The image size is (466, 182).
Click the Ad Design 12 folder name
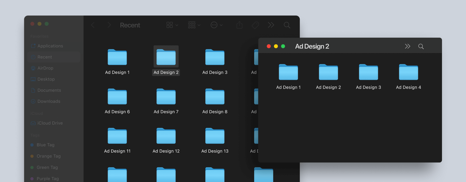166,151
